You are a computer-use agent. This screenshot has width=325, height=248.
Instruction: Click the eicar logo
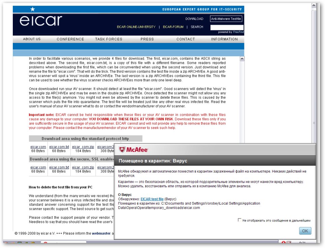(x=41, y=21)
